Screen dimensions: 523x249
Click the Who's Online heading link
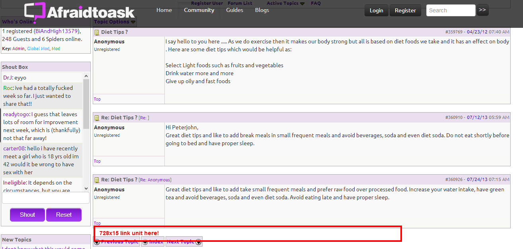click(x=18, y=22)
